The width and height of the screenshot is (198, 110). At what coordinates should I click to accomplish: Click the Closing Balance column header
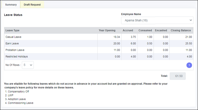[x=181, y=31]
